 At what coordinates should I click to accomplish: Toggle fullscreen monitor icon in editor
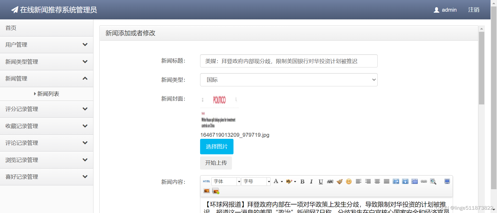click(x=447, y=181)
